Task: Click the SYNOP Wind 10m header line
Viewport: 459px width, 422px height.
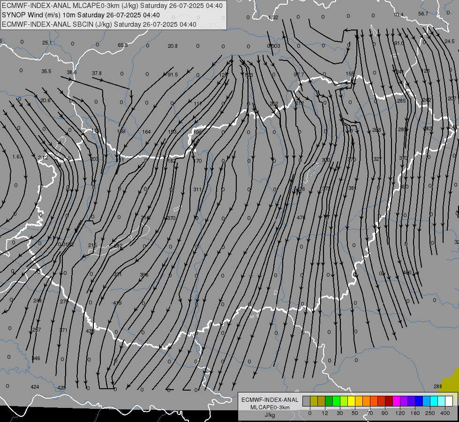Action: (x=81, y=15)
